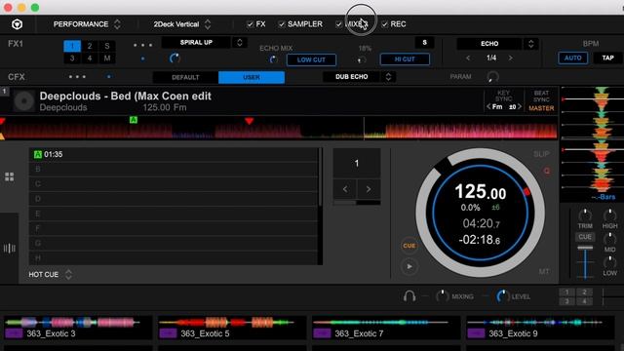Increase echo beat with right arrow

pos(510,58)
